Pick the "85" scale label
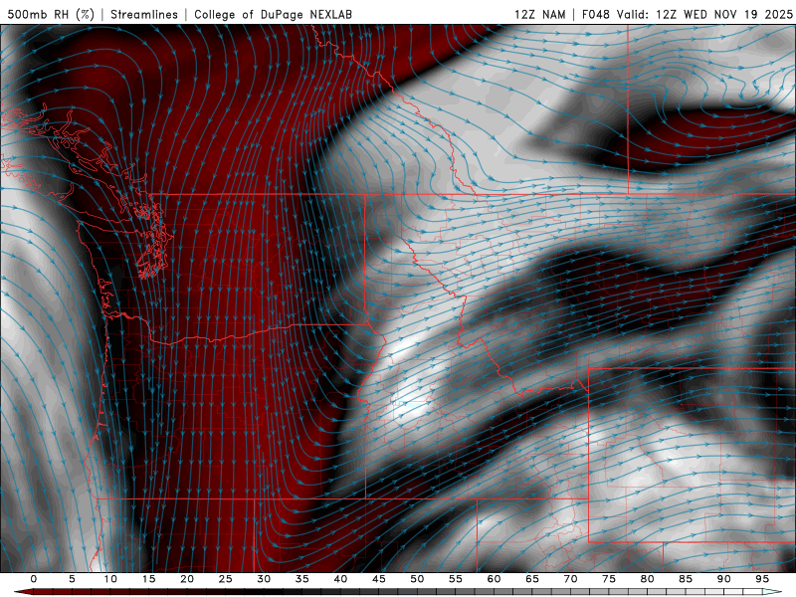 (x=685, y=579)
